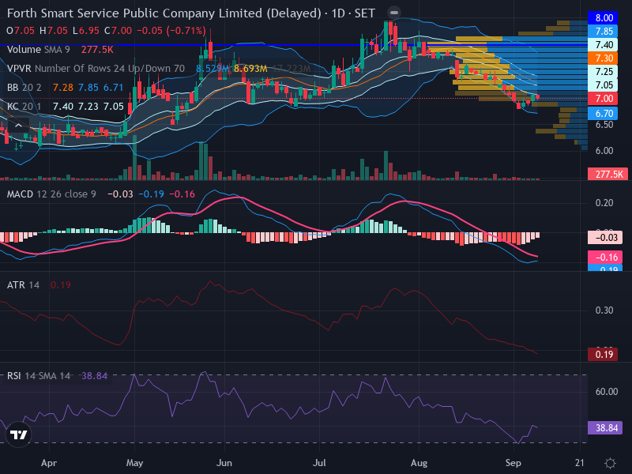Click the 8.00 blue price label

[603, 17]
